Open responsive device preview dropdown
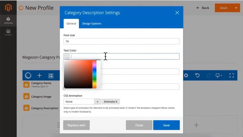Screen dimensions: 243x137 pos(219,75)
